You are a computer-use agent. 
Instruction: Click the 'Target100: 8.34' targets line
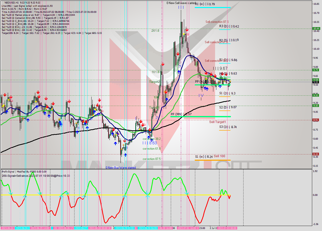[x=52, y=33]
